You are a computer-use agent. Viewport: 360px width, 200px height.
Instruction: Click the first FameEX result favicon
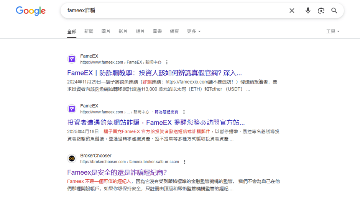click(x=72, y=59)
